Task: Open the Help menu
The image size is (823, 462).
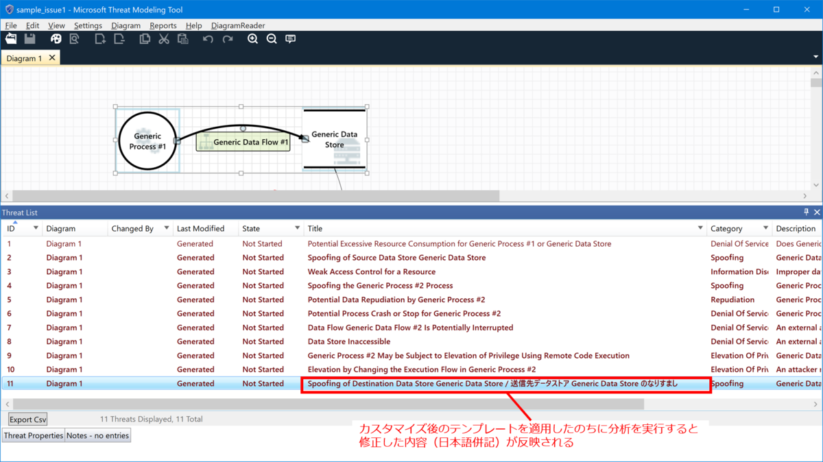Action: [x=194, y=25]
